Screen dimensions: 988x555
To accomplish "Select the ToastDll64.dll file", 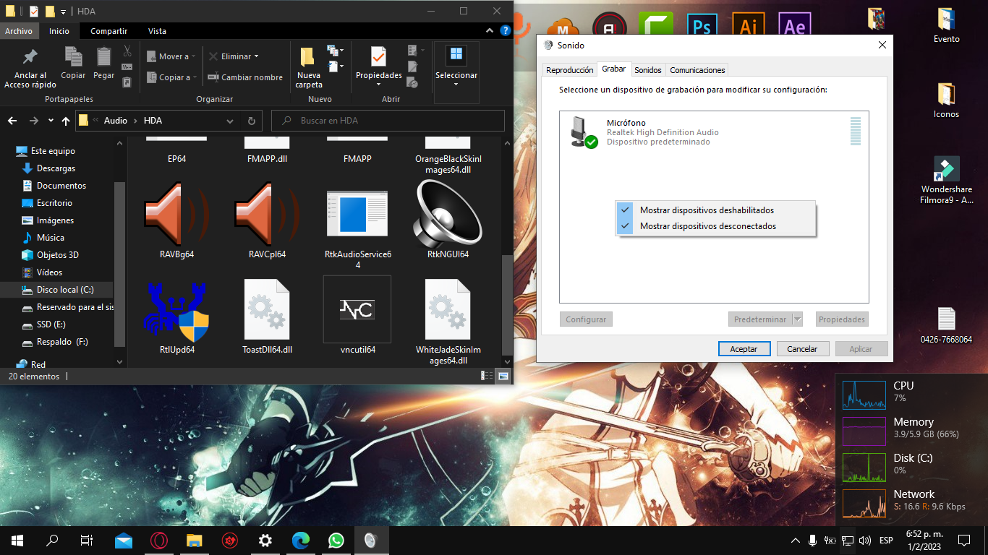I will [x=267, y=315].
